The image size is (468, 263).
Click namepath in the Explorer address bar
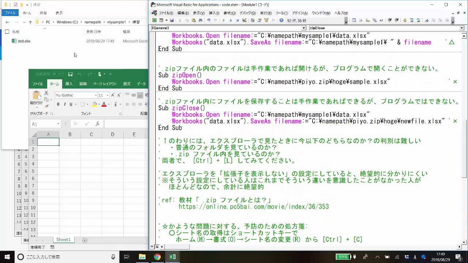click(93, 22)
